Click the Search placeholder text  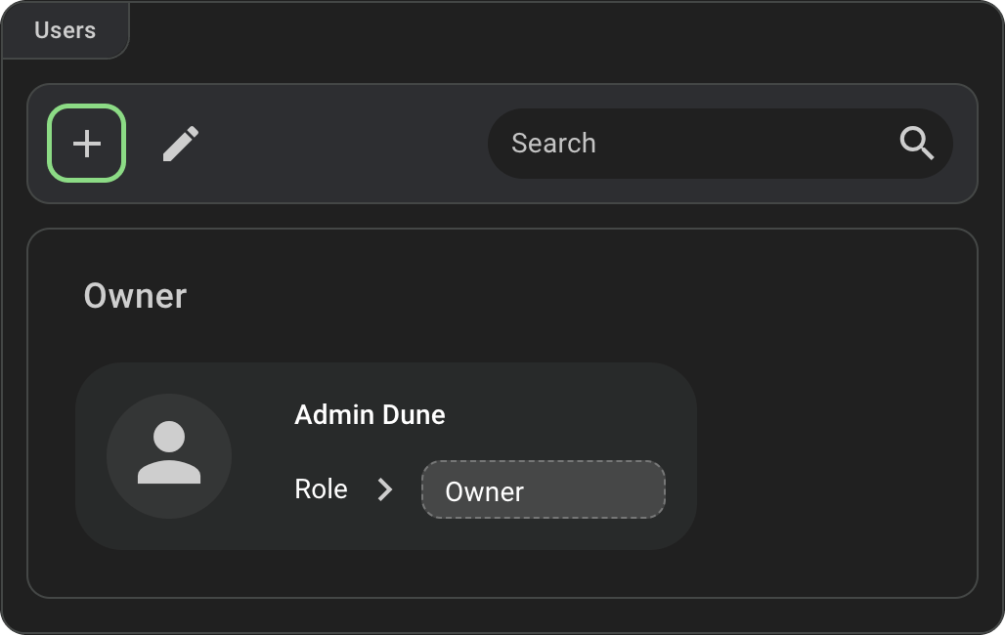pyautogui.click(x=553, y=144)
